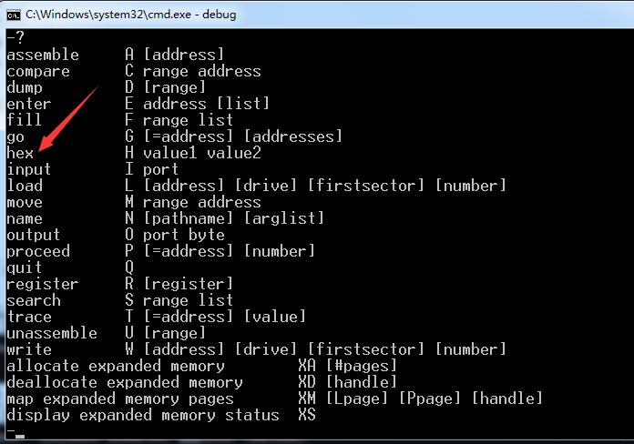Click the '[pathname] [arglist]' text
This screenshot has height=444, width=634.
pos(234,218)
